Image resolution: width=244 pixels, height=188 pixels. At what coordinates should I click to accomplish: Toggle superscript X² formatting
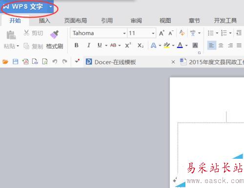128,45
